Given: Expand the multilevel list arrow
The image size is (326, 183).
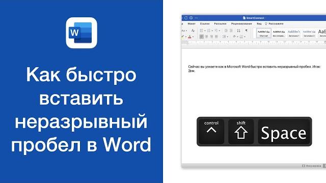Looking at the screenshot, I should pos(220,30).
